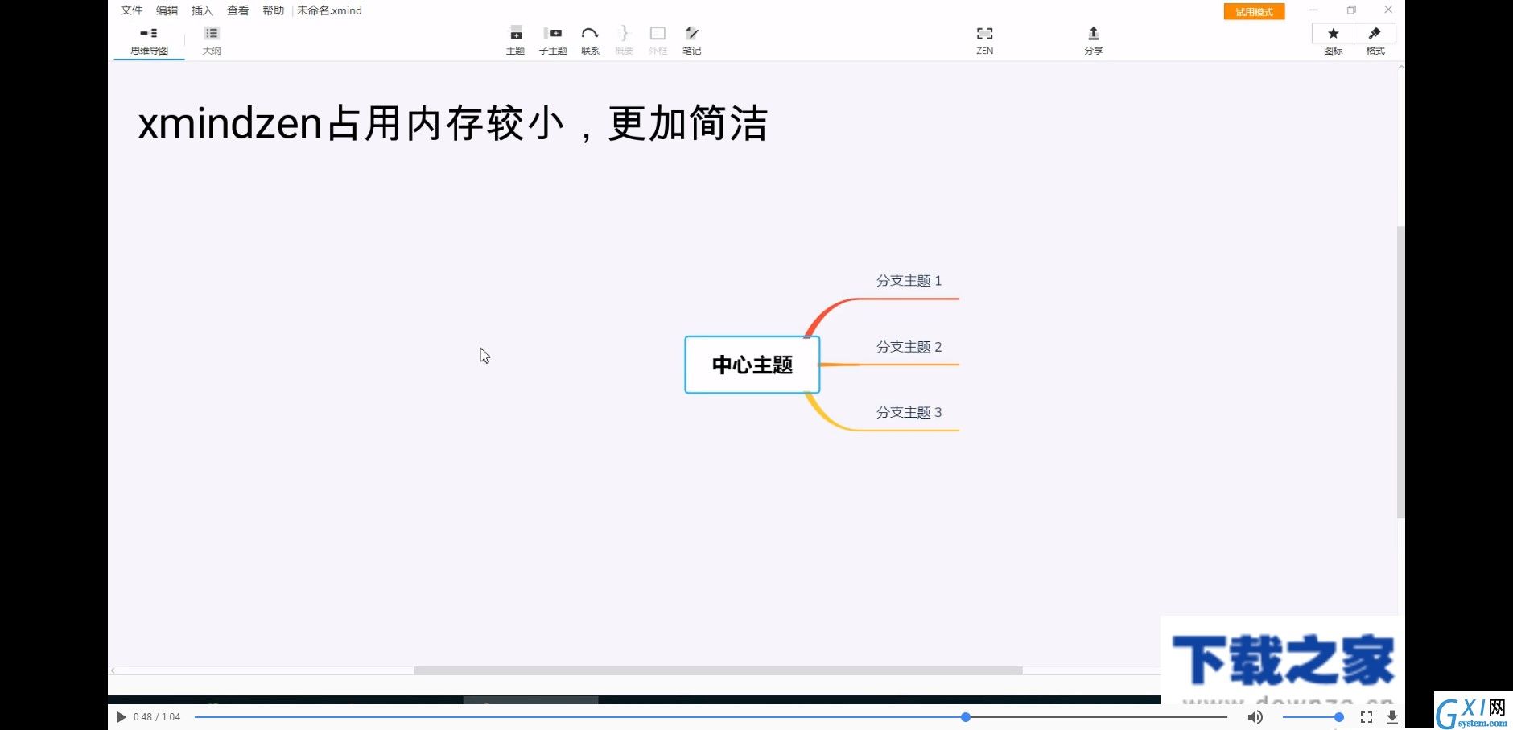Open the 分享 share option
1513x730 pixels.
click(x=1093, y=40)
